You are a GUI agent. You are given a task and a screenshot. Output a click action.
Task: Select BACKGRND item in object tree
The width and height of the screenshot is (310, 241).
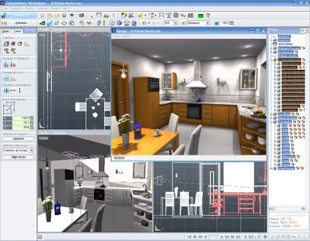point(285,44)
